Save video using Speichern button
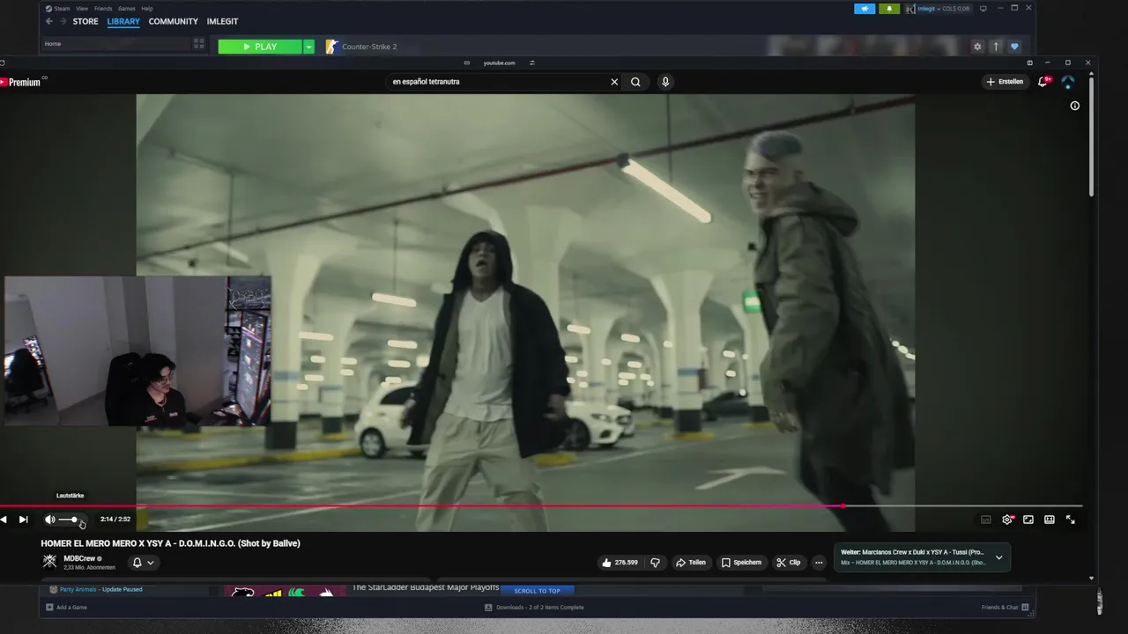This screenshot has height=634, width=1128. pos(741,562)
